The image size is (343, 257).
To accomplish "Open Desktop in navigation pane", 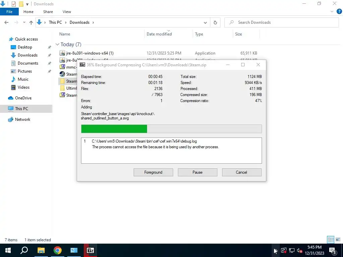I will click(25, 47).
